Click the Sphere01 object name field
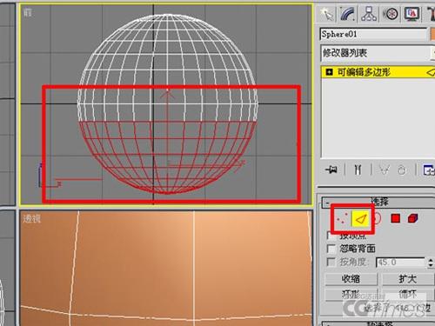Screen dimensions: 435x326 tap(373, 34)
